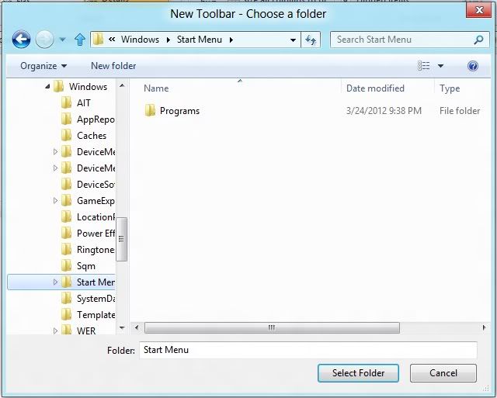Select AppRepo folder in tree
This screenshot has height=398, width=497.
click(x=88, y=119)
